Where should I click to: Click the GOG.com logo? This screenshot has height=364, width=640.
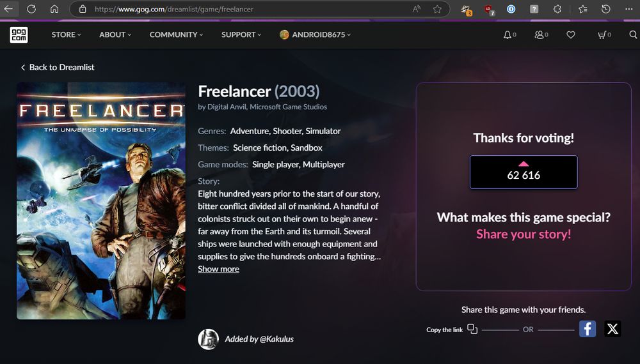tap(19, 35)
